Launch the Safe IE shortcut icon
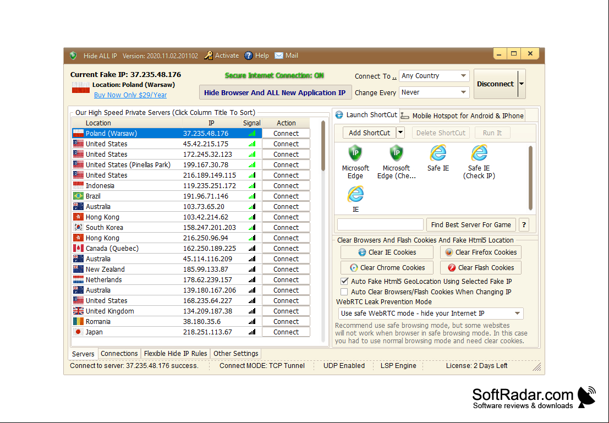Viewport: 609px width, 423px height. click(x=438, y=153)
